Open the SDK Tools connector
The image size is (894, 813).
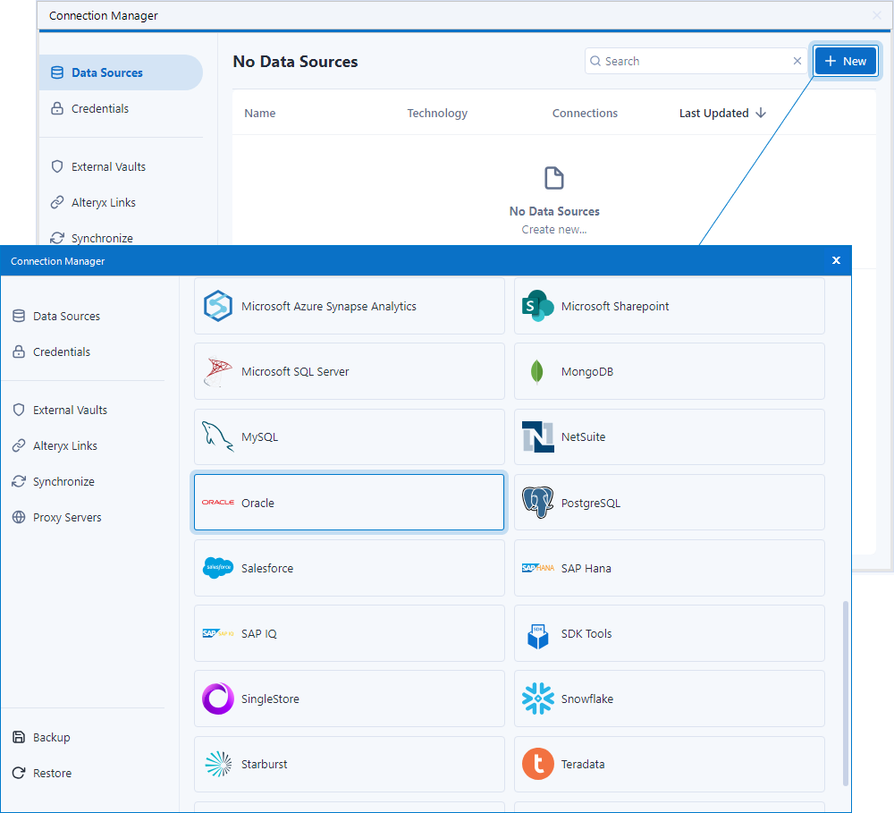pos(669,633)
